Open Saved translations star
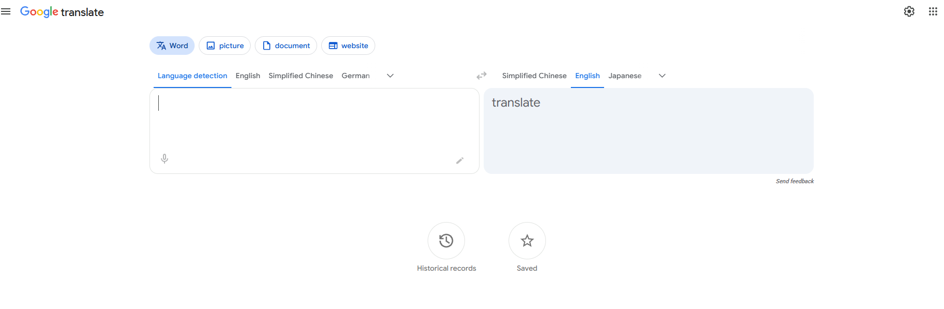The image size is (944, 309). coord(527,241)
